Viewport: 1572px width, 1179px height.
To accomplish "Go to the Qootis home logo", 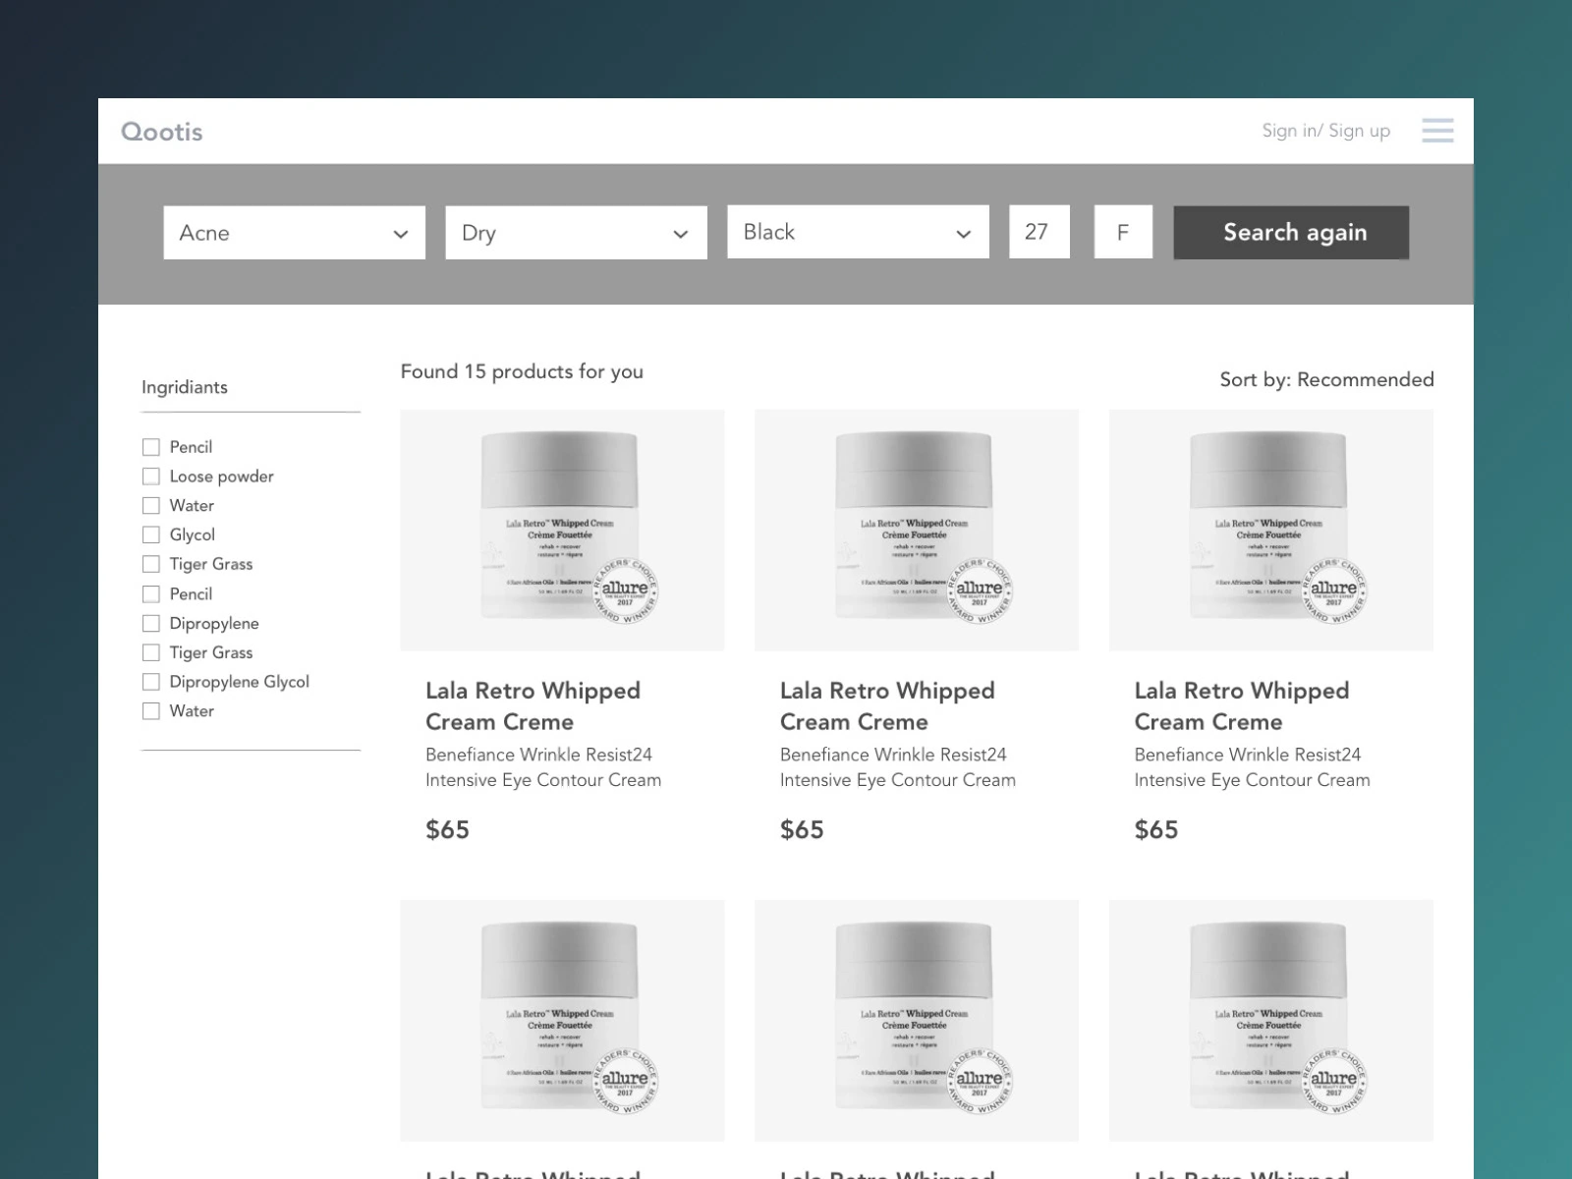I will tap(162, 132).
